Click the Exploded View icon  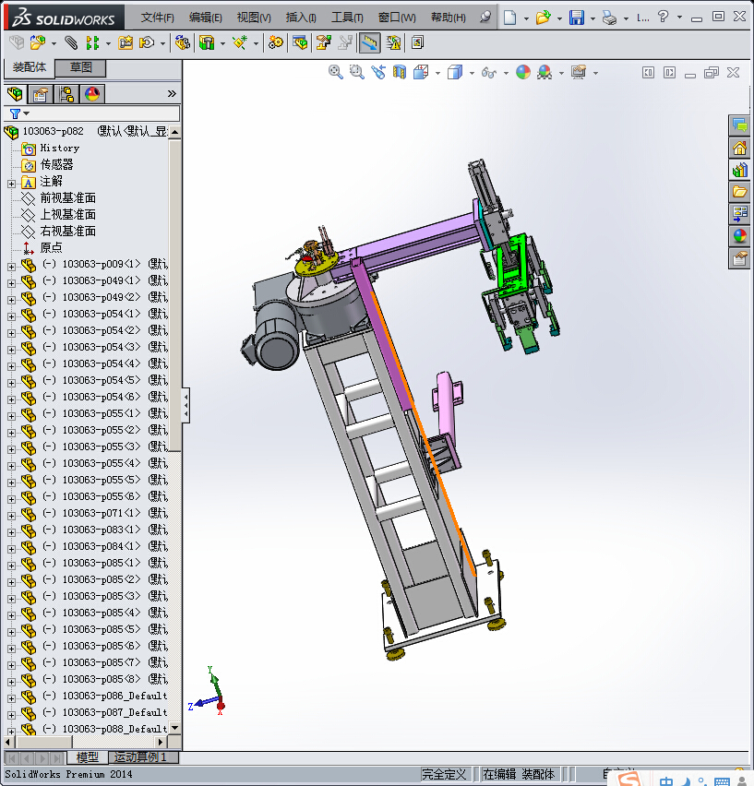click(323, 42)
